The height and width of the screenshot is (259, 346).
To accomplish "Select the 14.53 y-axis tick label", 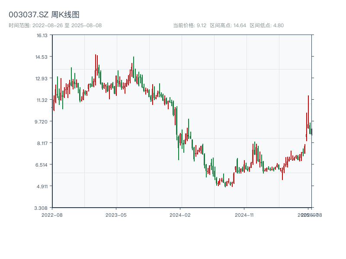I will coord(42,57).
